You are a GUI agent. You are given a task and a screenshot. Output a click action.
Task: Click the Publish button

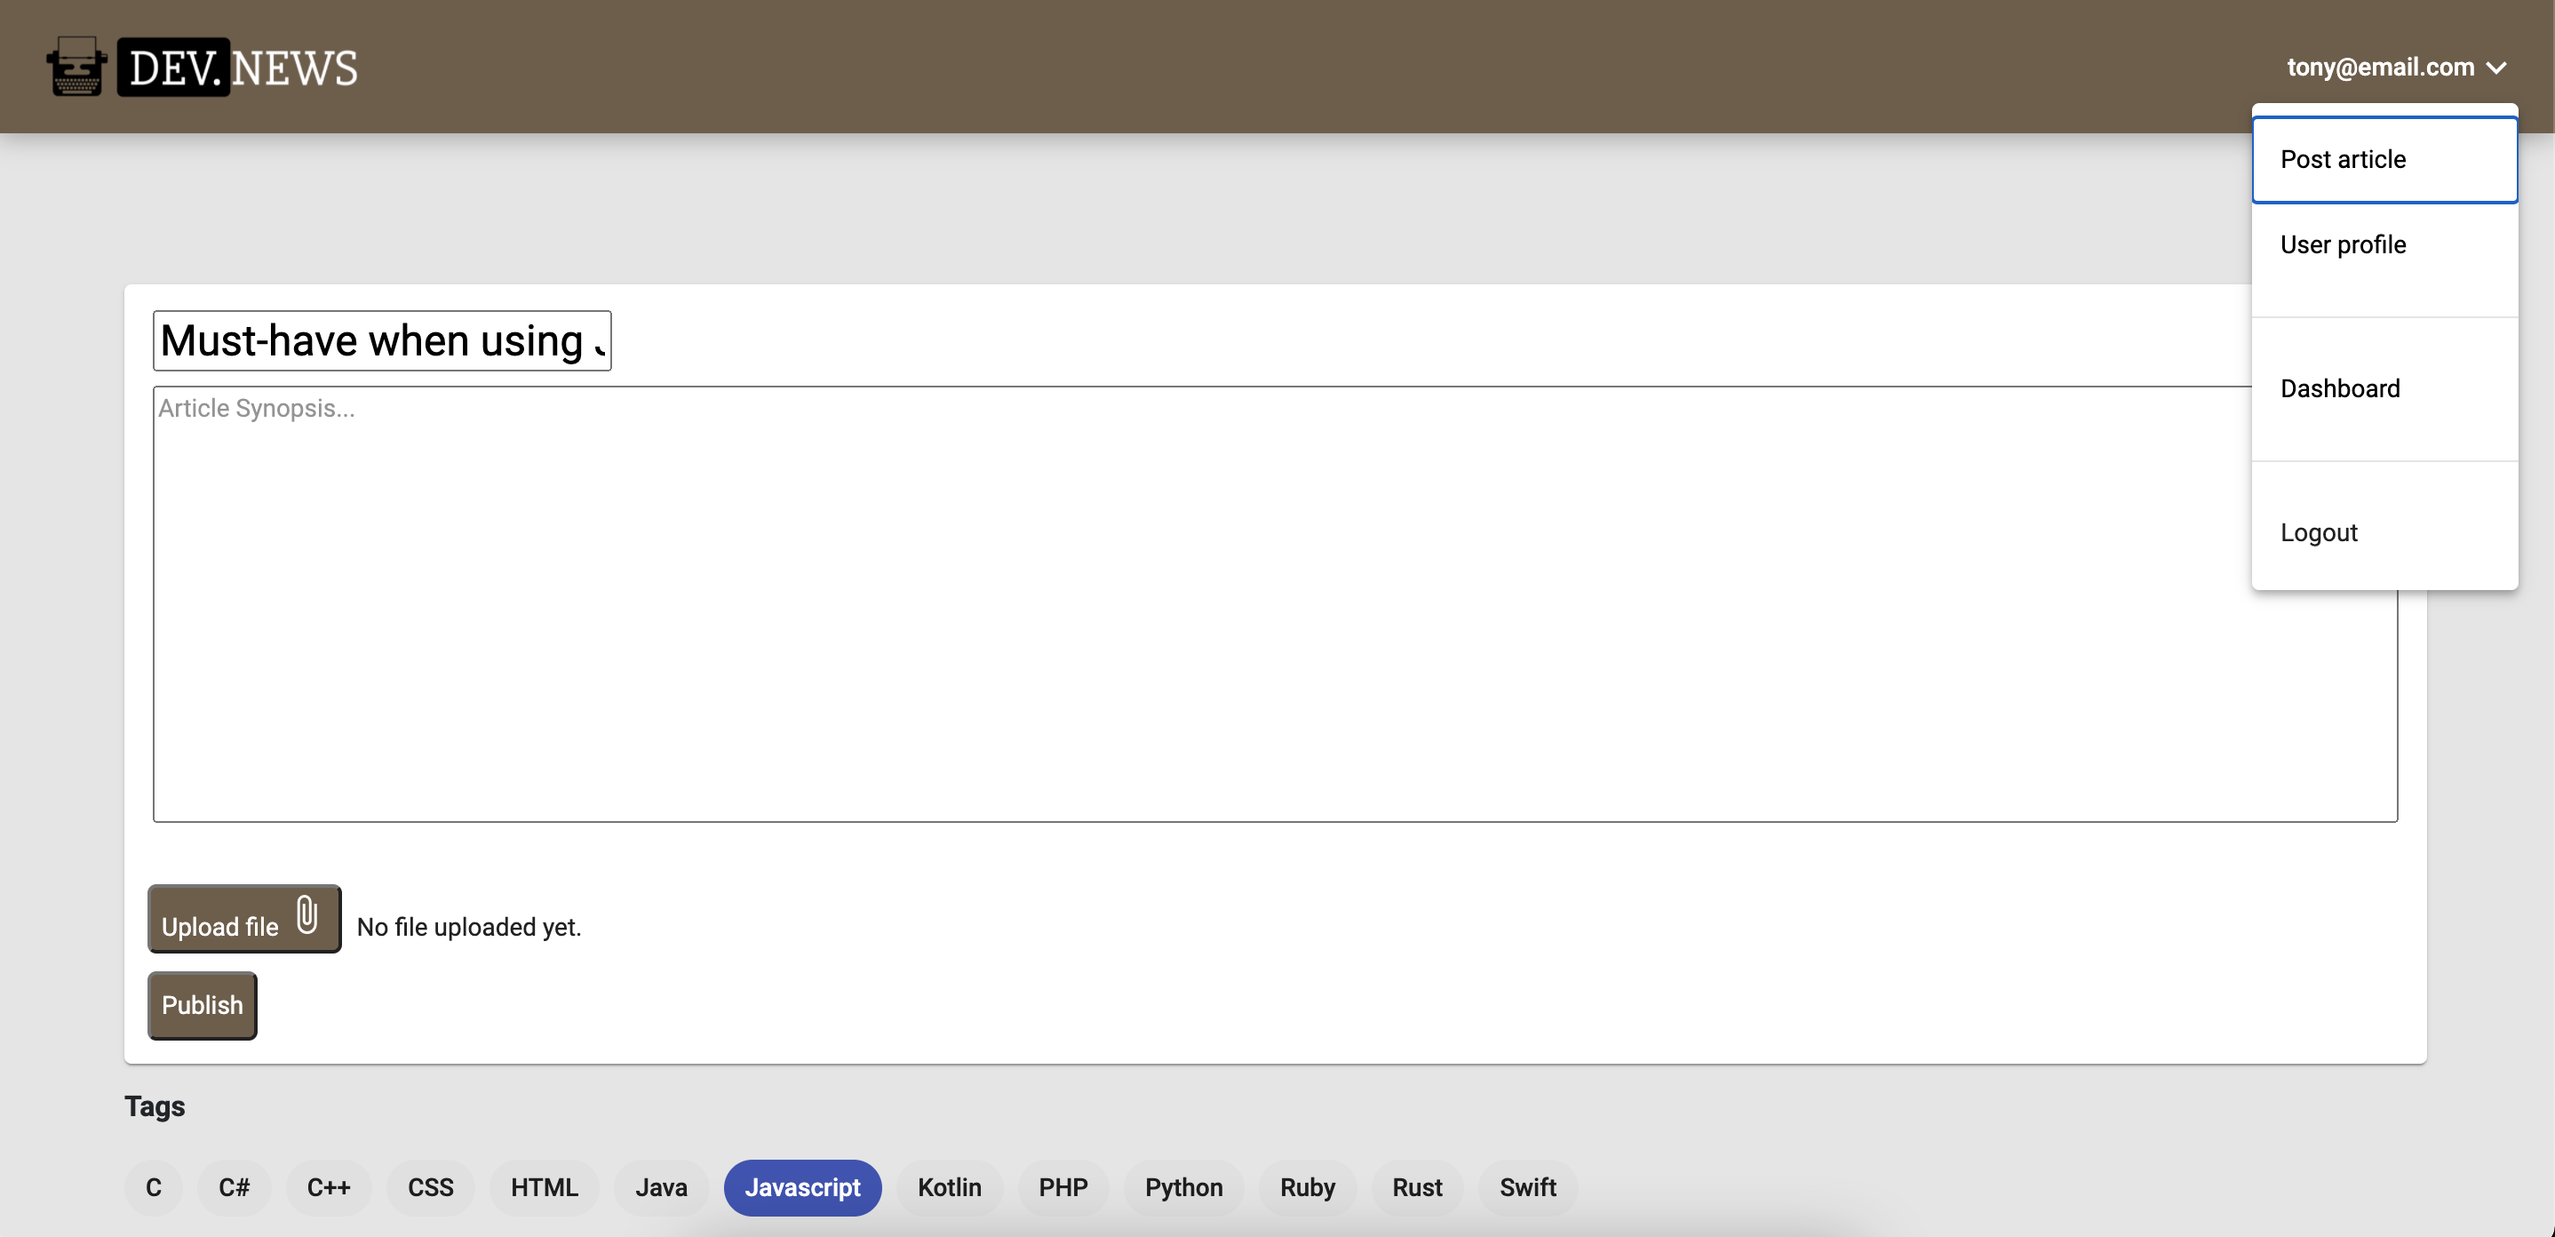(202, 1005)
